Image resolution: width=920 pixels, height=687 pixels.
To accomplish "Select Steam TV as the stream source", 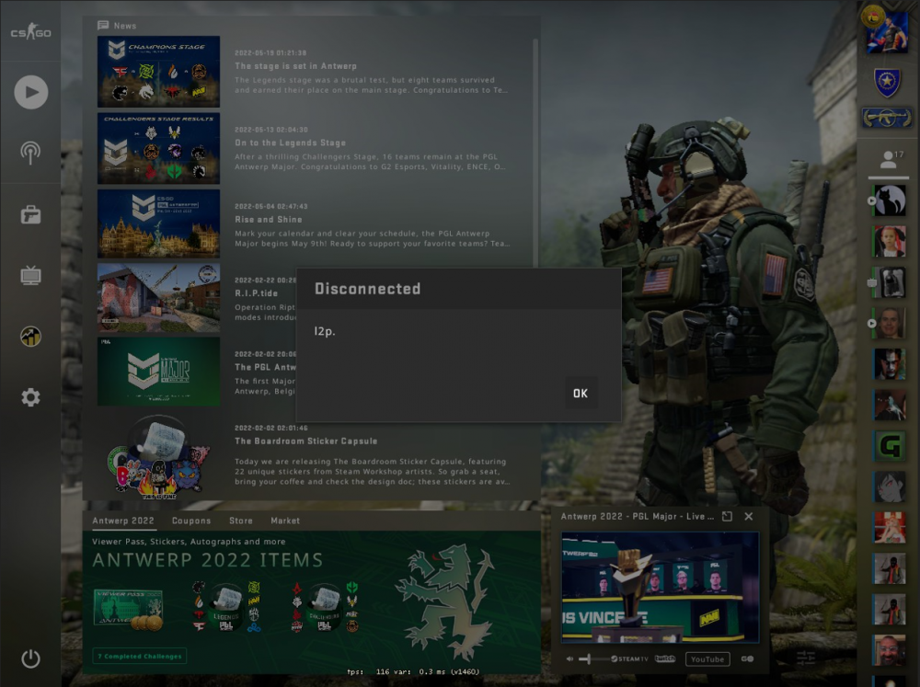I will coord(629,658).
